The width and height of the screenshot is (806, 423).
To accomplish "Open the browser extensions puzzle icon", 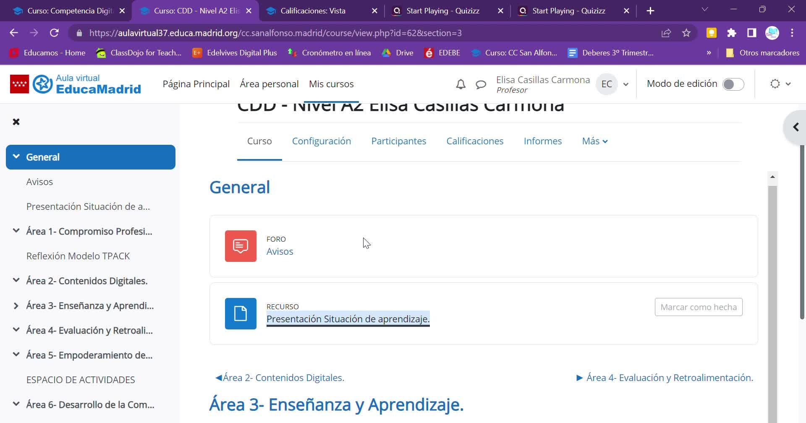I will coord(732,33).
